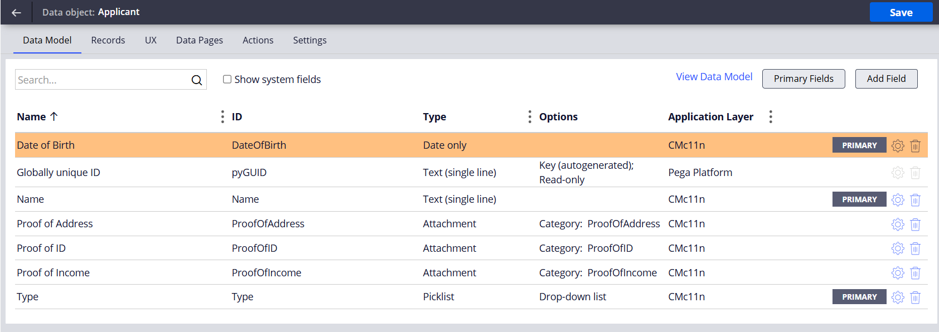Image resolution: width=939 pixels, height=332 pixels.
Task: Click trash icon for Type field
Action: pos(915,297)
